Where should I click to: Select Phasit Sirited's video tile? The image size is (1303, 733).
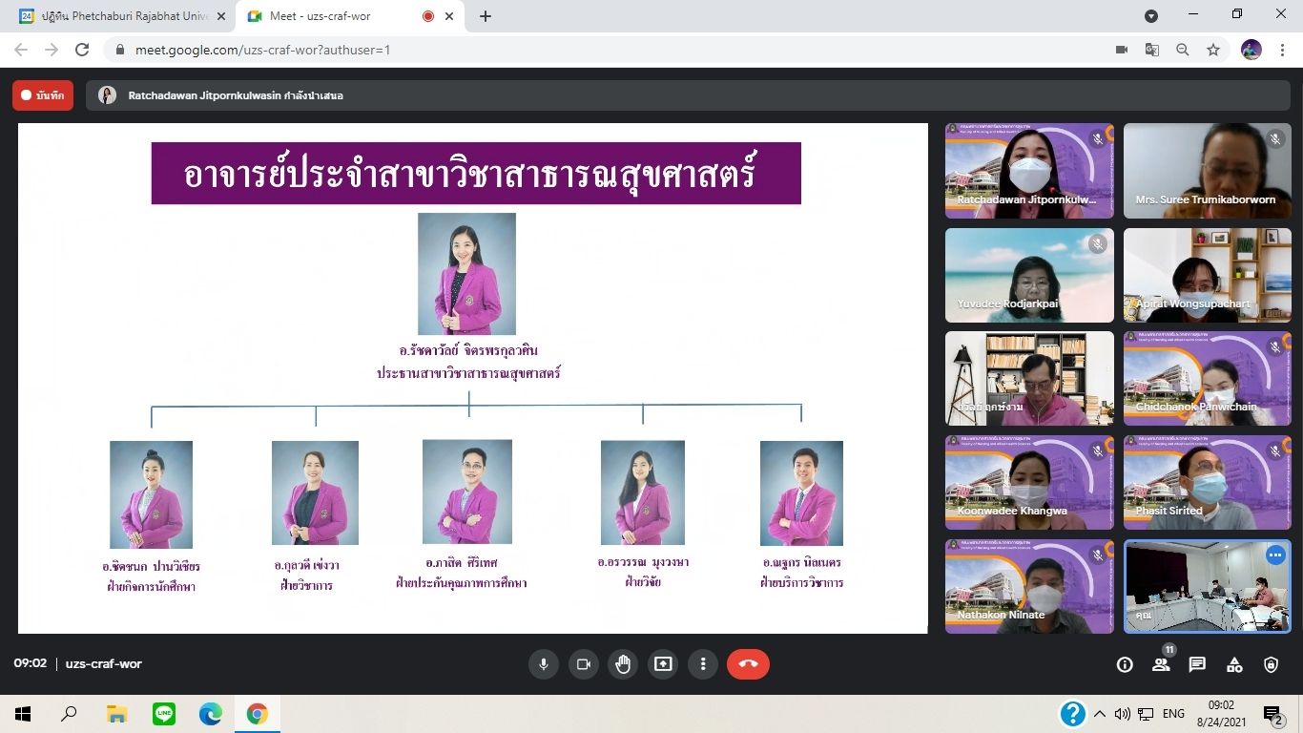1207,483
